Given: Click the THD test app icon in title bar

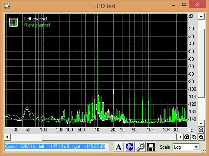Looking at the screenshot, I should pos(7,6).
